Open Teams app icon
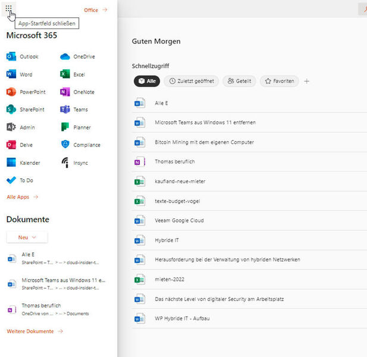 tap(65, 109)
